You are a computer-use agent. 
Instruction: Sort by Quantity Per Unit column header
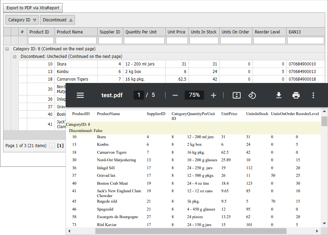pyautogui.click(x=144, y=32)
